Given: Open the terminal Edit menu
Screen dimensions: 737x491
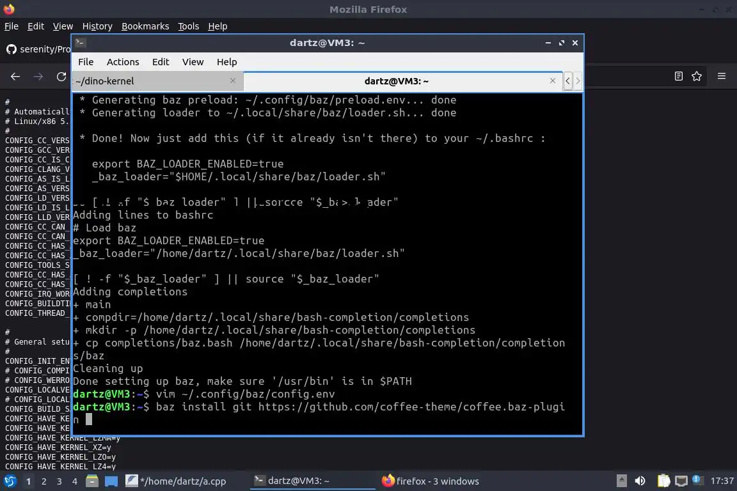Looking at the screenshot, I should 161,62.
